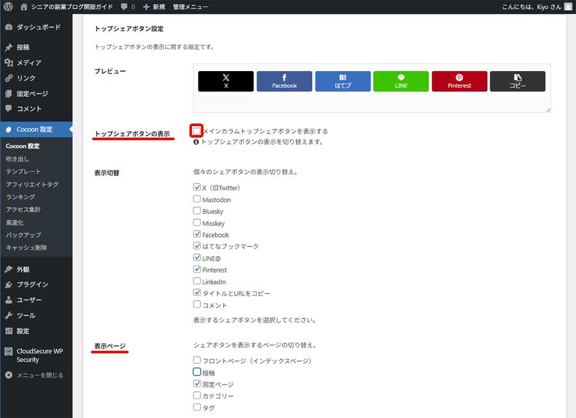Uncheck the 固定ページ display page checkbox

(x=197, y=384)
